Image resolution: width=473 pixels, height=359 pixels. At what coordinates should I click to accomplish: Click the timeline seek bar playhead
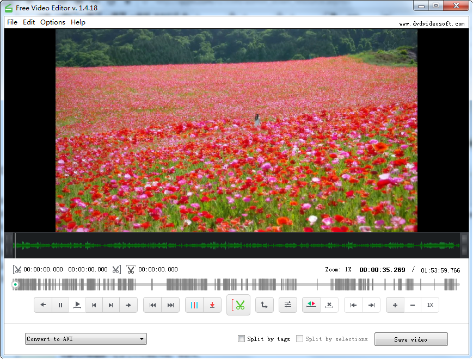(x=15, y=284)
